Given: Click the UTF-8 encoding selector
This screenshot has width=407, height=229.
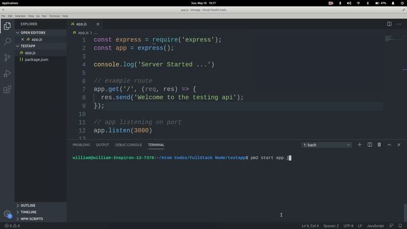Looking at the screenshot, I should click(x=348, y=226).
